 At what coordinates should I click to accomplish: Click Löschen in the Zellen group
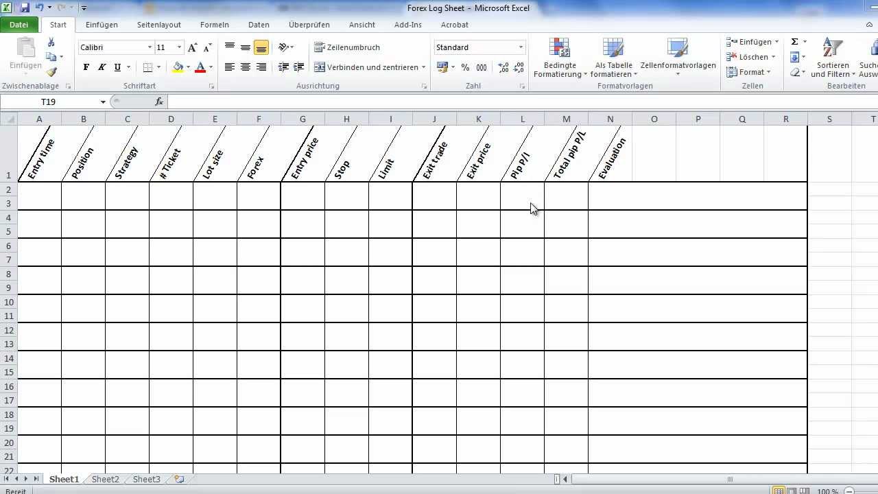pos(750,57)
